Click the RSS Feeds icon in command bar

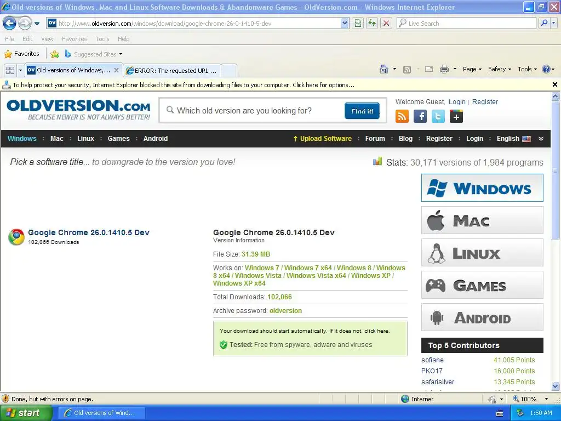407,70
